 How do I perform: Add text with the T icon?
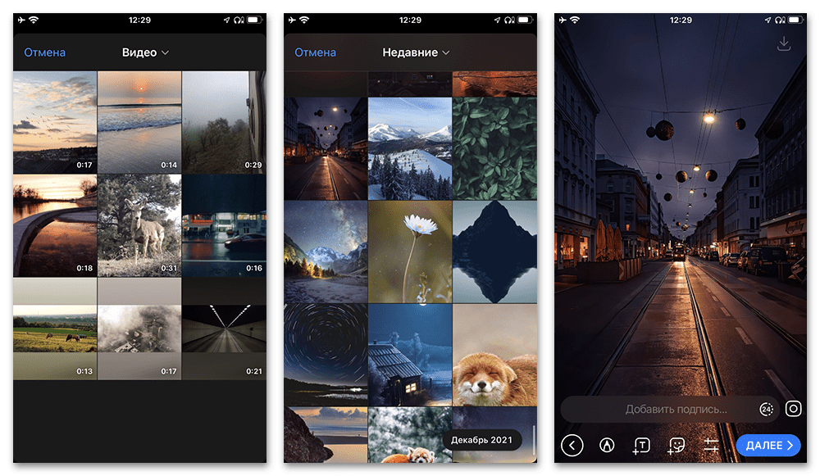[641, 446]
